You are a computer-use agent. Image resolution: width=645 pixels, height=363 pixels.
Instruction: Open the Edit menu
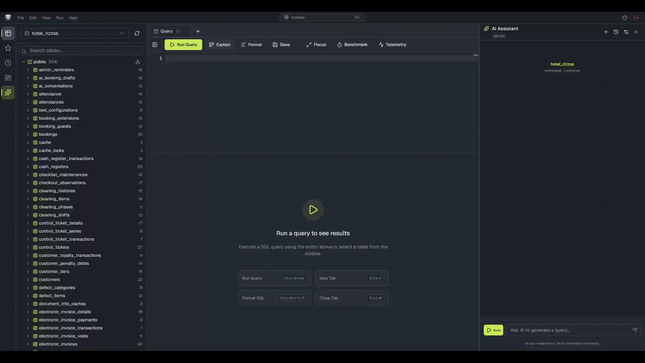tap(32, 18)
